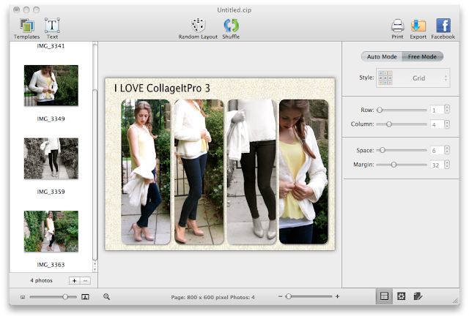Export the collage

(x=418, y=29)
